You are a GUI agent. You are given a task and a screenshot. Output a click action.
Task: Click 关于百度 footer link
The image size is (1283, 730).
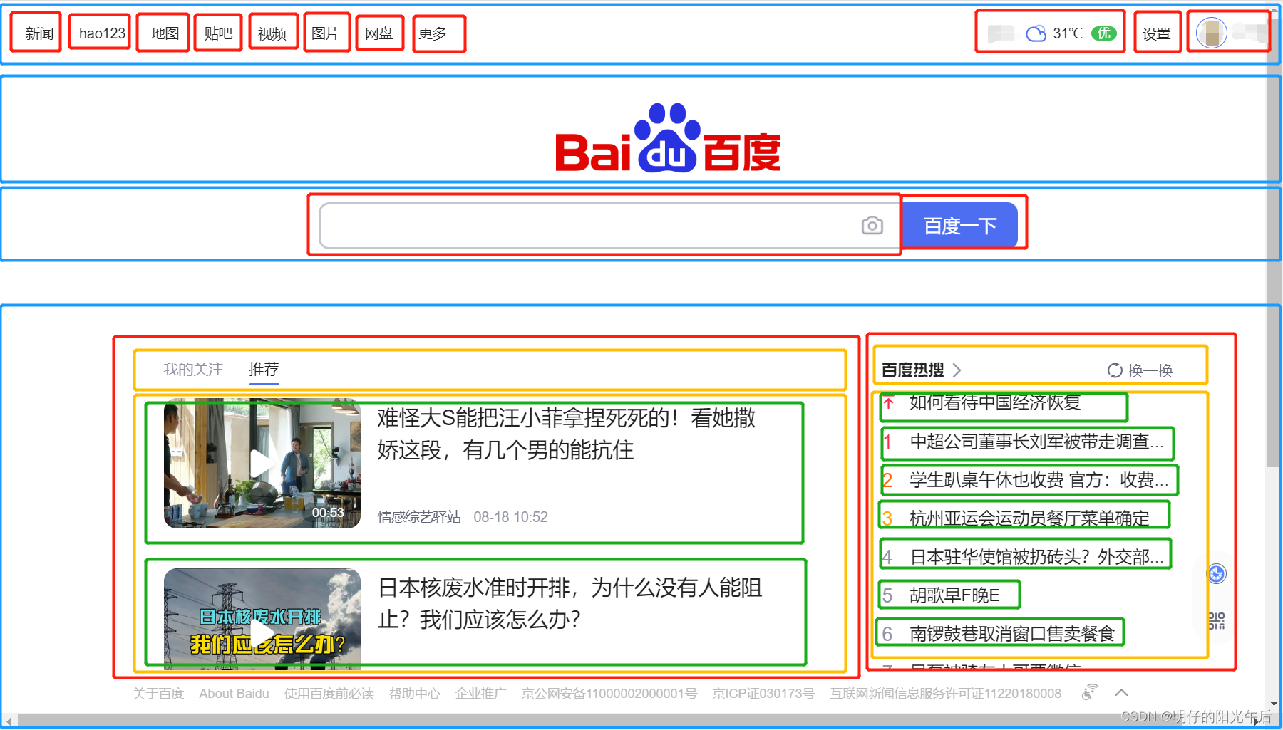[x=158, y=693]
